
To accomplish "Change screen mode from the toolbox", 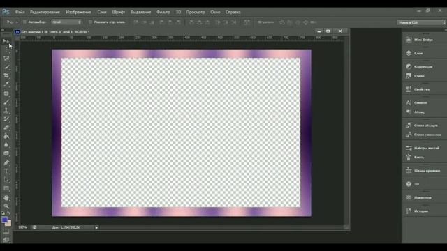I will (6, 240).
